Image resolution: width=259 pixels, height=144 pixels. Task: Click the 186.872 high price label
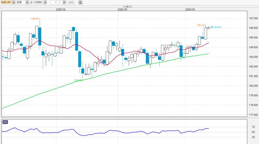tap(35, 19)
